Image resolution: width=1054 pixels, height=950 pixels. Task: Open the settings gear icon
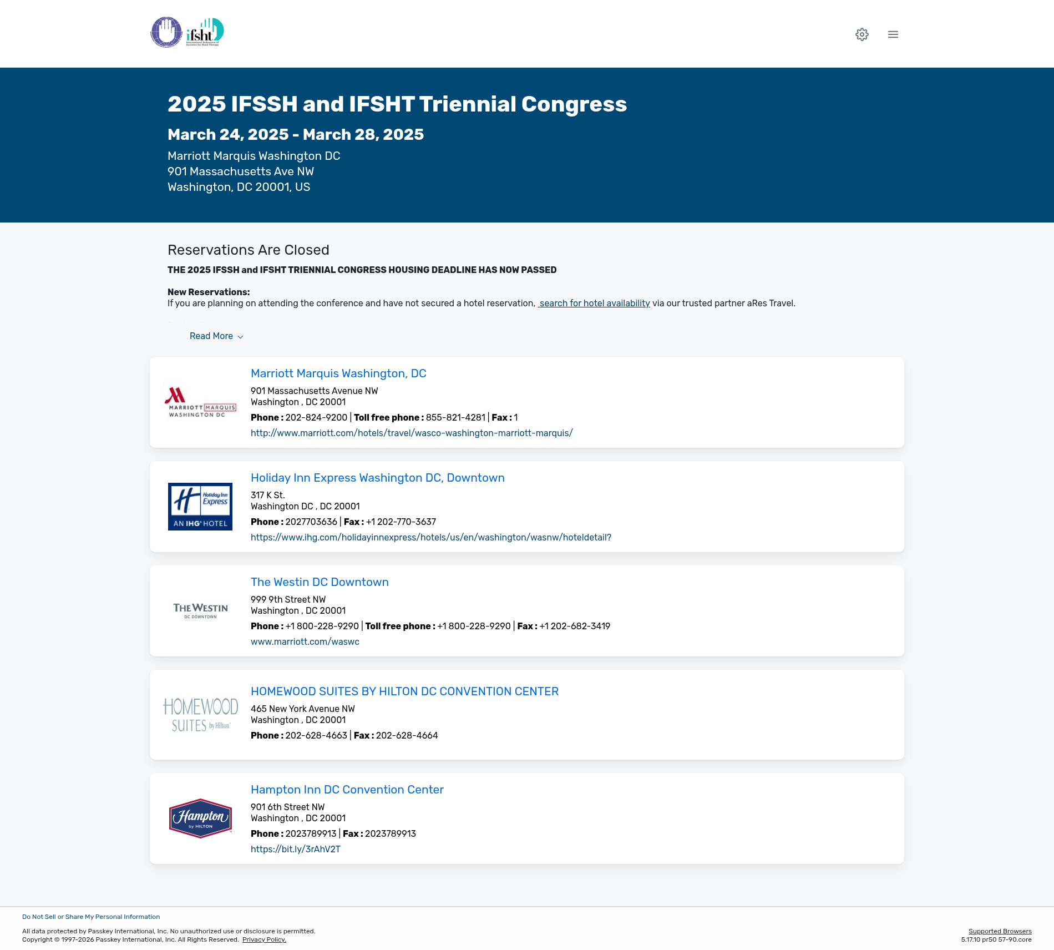[x=862, y=34]
